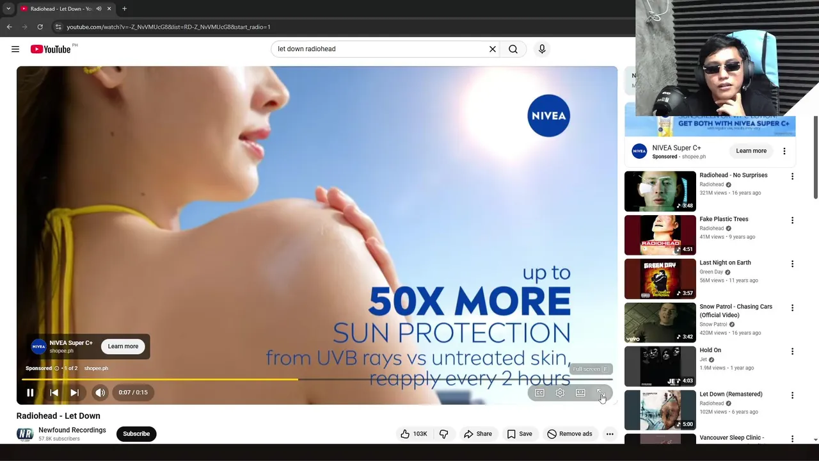This screenshot has width=819, height=461.
Task: Click Learn more on the video ad overlay
Action: tap(123, 346)
